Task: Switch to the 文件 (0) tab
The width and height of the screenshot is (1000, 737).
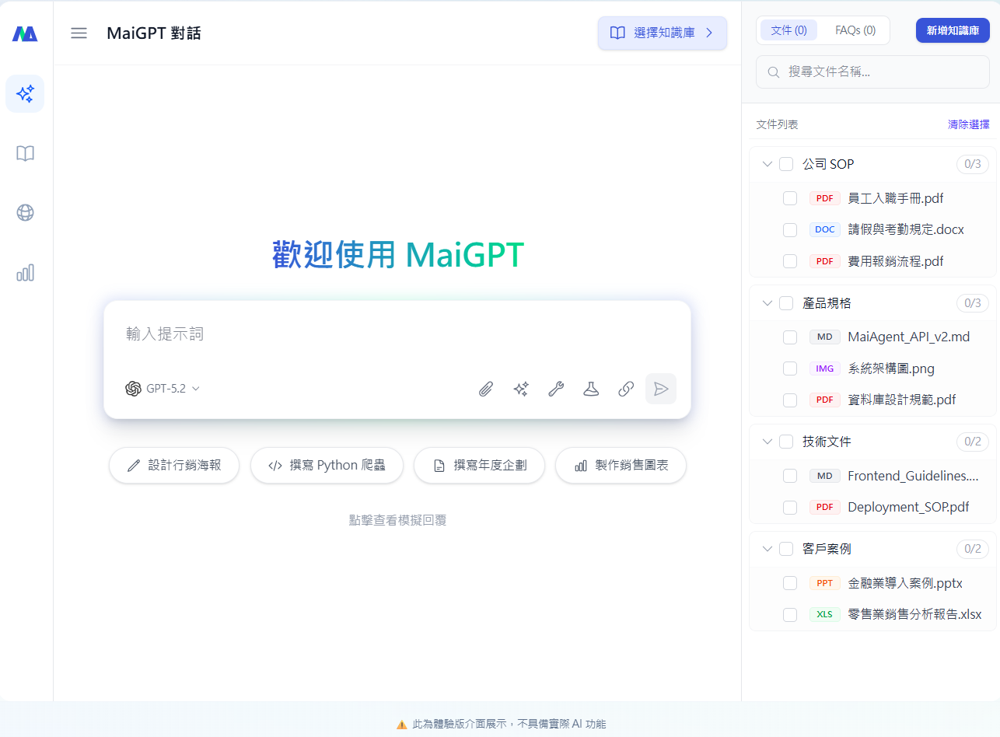Action: coord(788,30)
